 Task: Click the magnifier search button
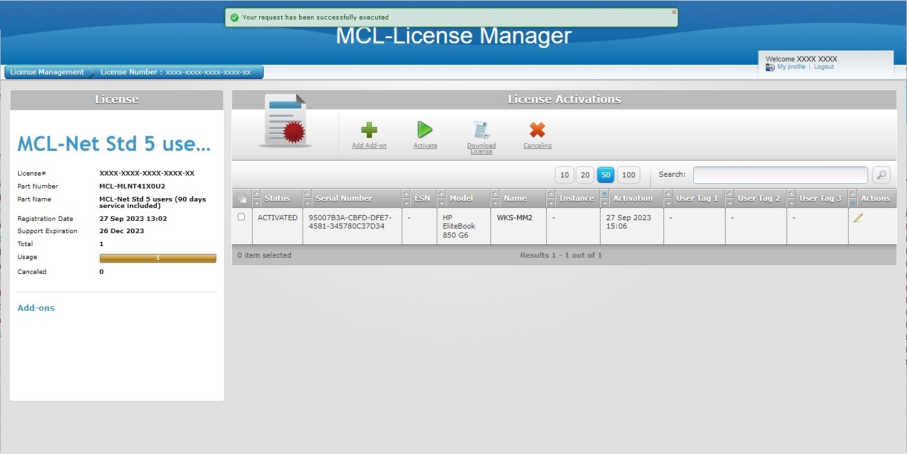[881, 175]
